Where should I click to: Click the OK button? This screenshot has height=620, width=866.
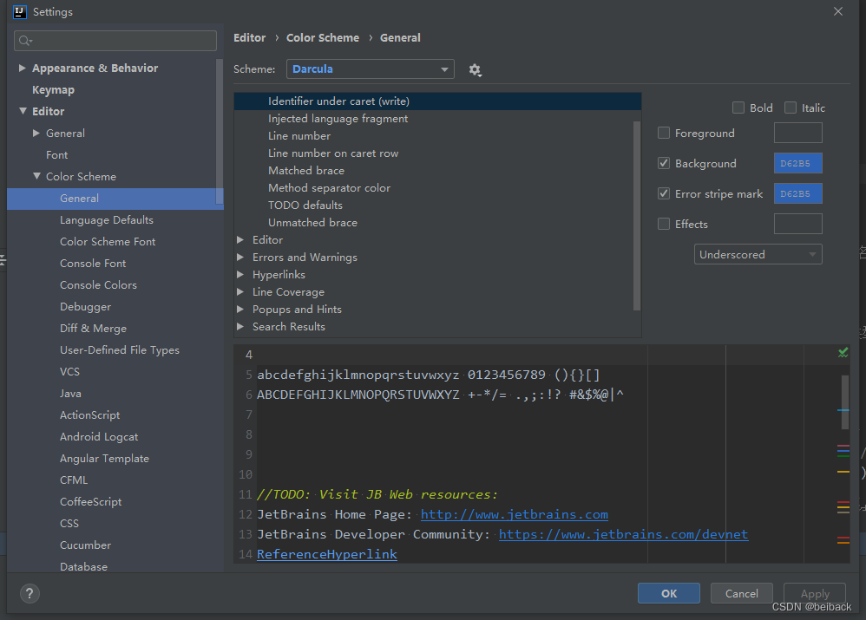coord(669,593)
